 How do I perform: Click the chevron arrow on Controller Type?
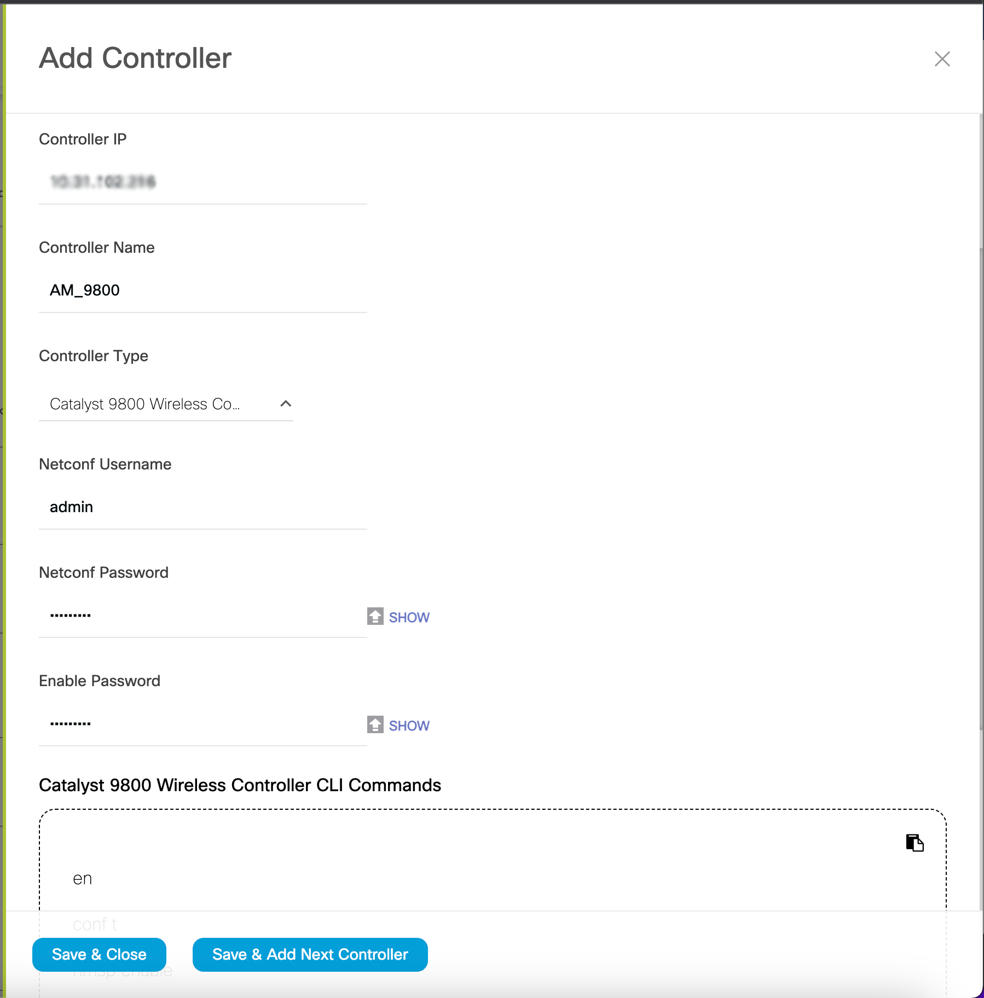[286, 404]
